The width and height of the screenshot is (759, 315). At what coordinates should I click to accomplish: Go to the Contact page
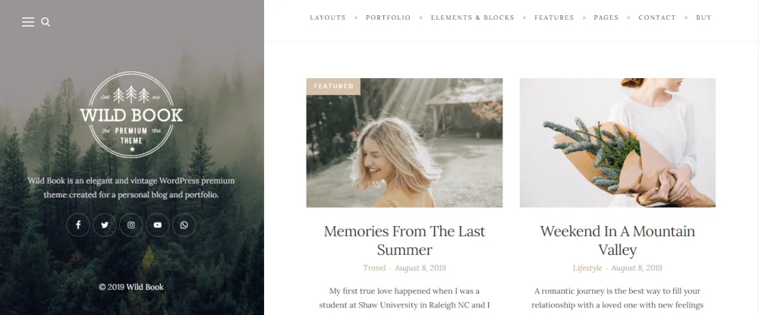pyautogui.click(x=657, y=17)
